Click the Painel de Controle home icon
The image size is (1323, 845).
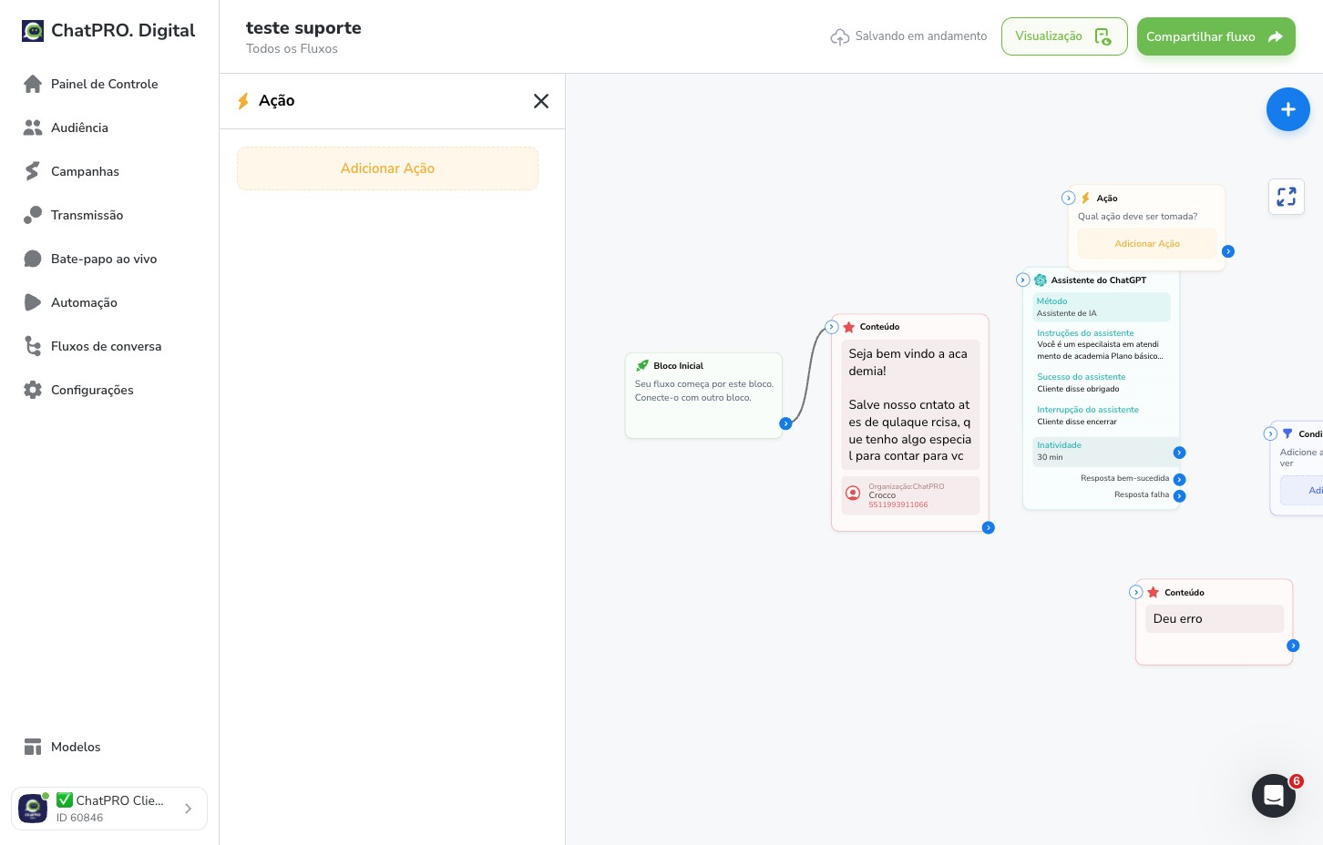tap(33, 84)
